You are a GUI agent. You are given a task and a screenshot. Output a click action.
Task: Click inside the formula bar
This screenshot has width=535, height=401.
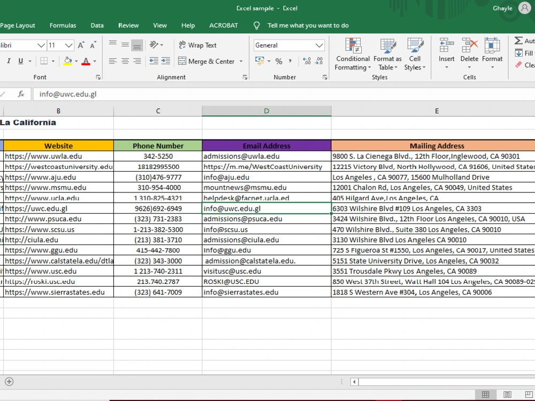(160, 94)
